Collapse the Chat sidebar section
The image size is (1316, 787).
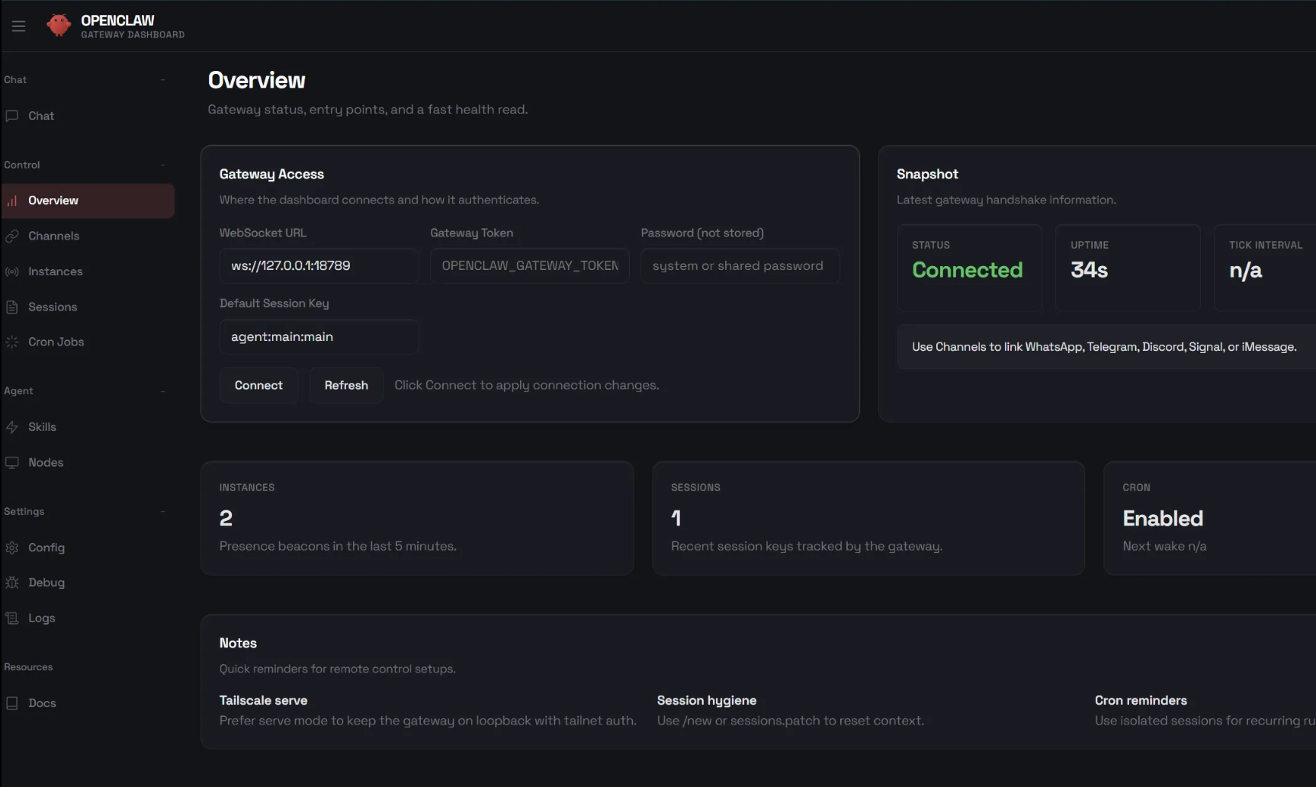pos(162,79)
